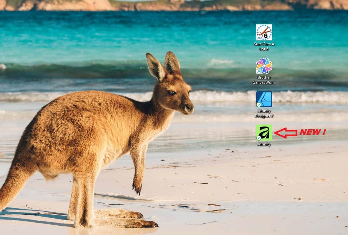Select the new green Affinity icon

pyautogui.click(x=264, y=133)
